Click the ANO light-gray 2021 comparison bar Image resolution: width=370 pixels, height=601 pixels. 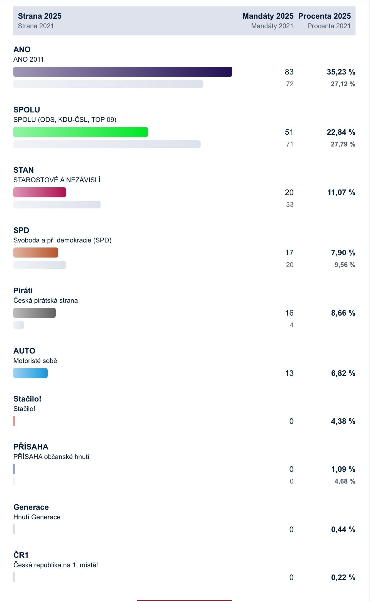click(x=108, y=84)
